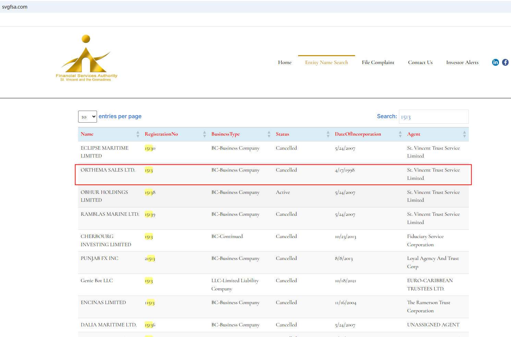Sort by DateOfIncorporation column arrows

pos(400,134)
